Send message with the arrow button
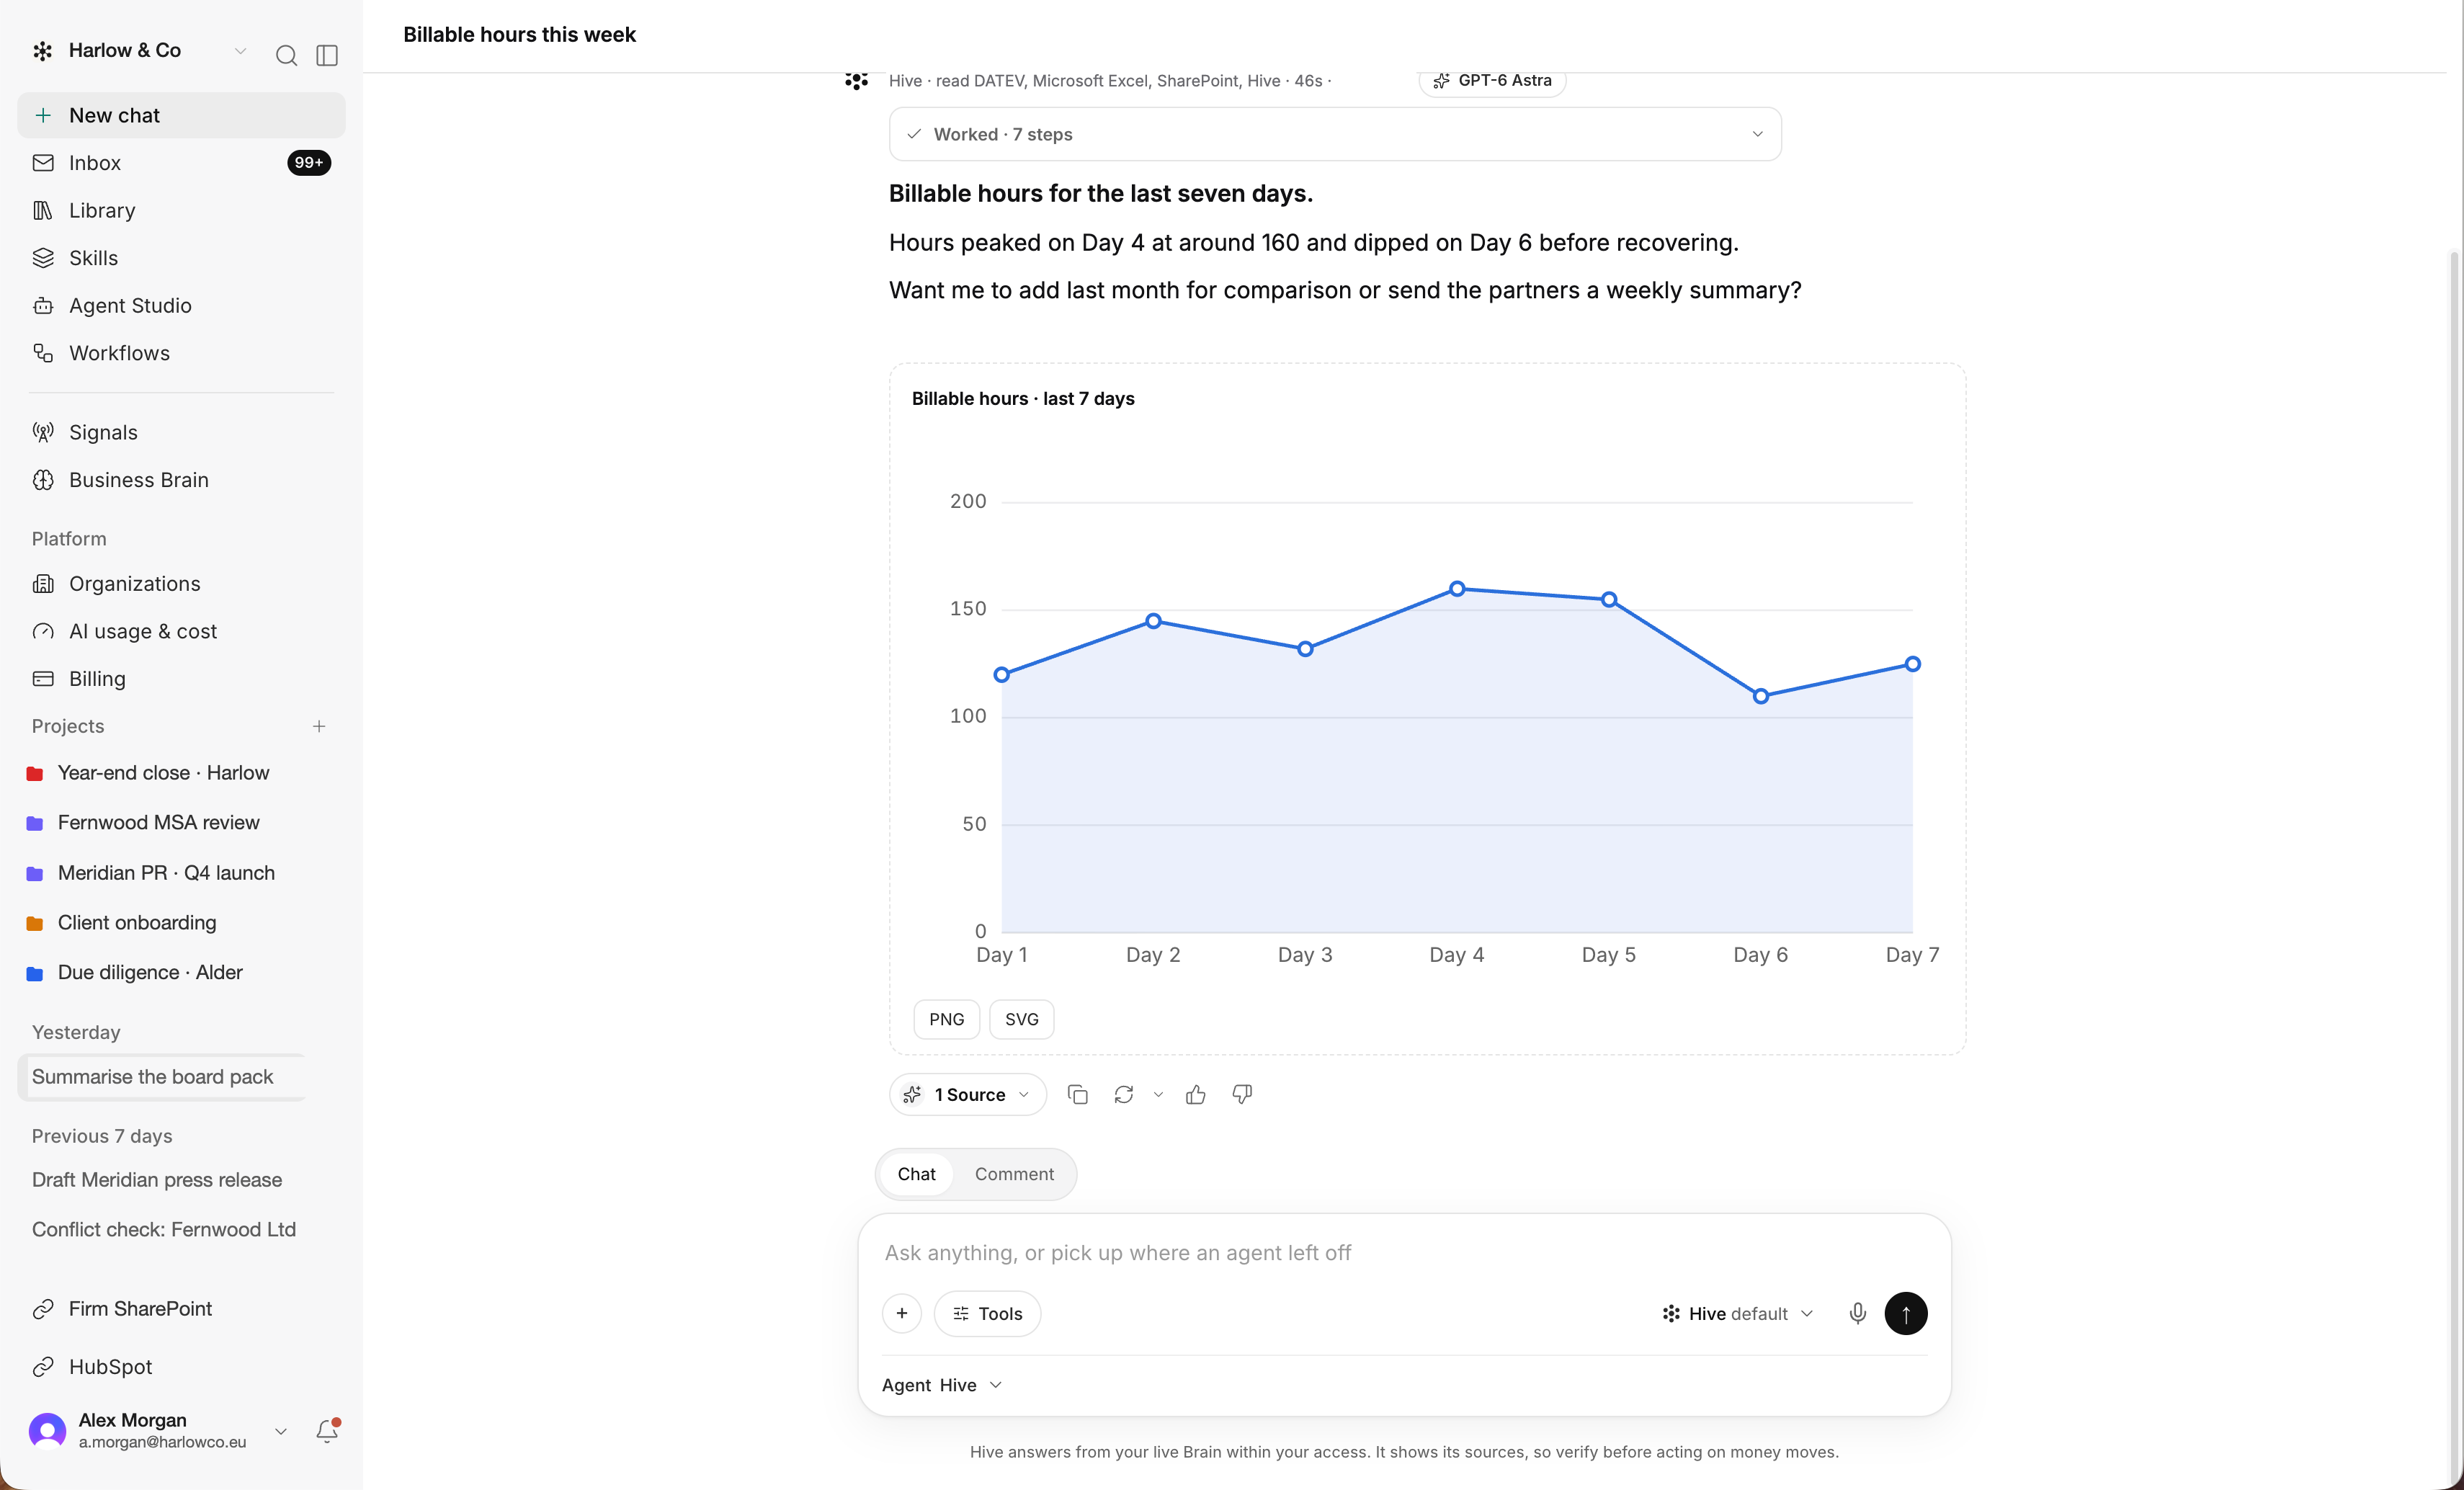Viewport: 2464px width, 1490px height. click(1905, 1313)
